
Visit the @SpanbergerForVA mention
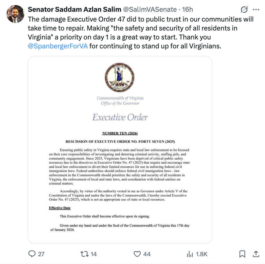point(58,46)
